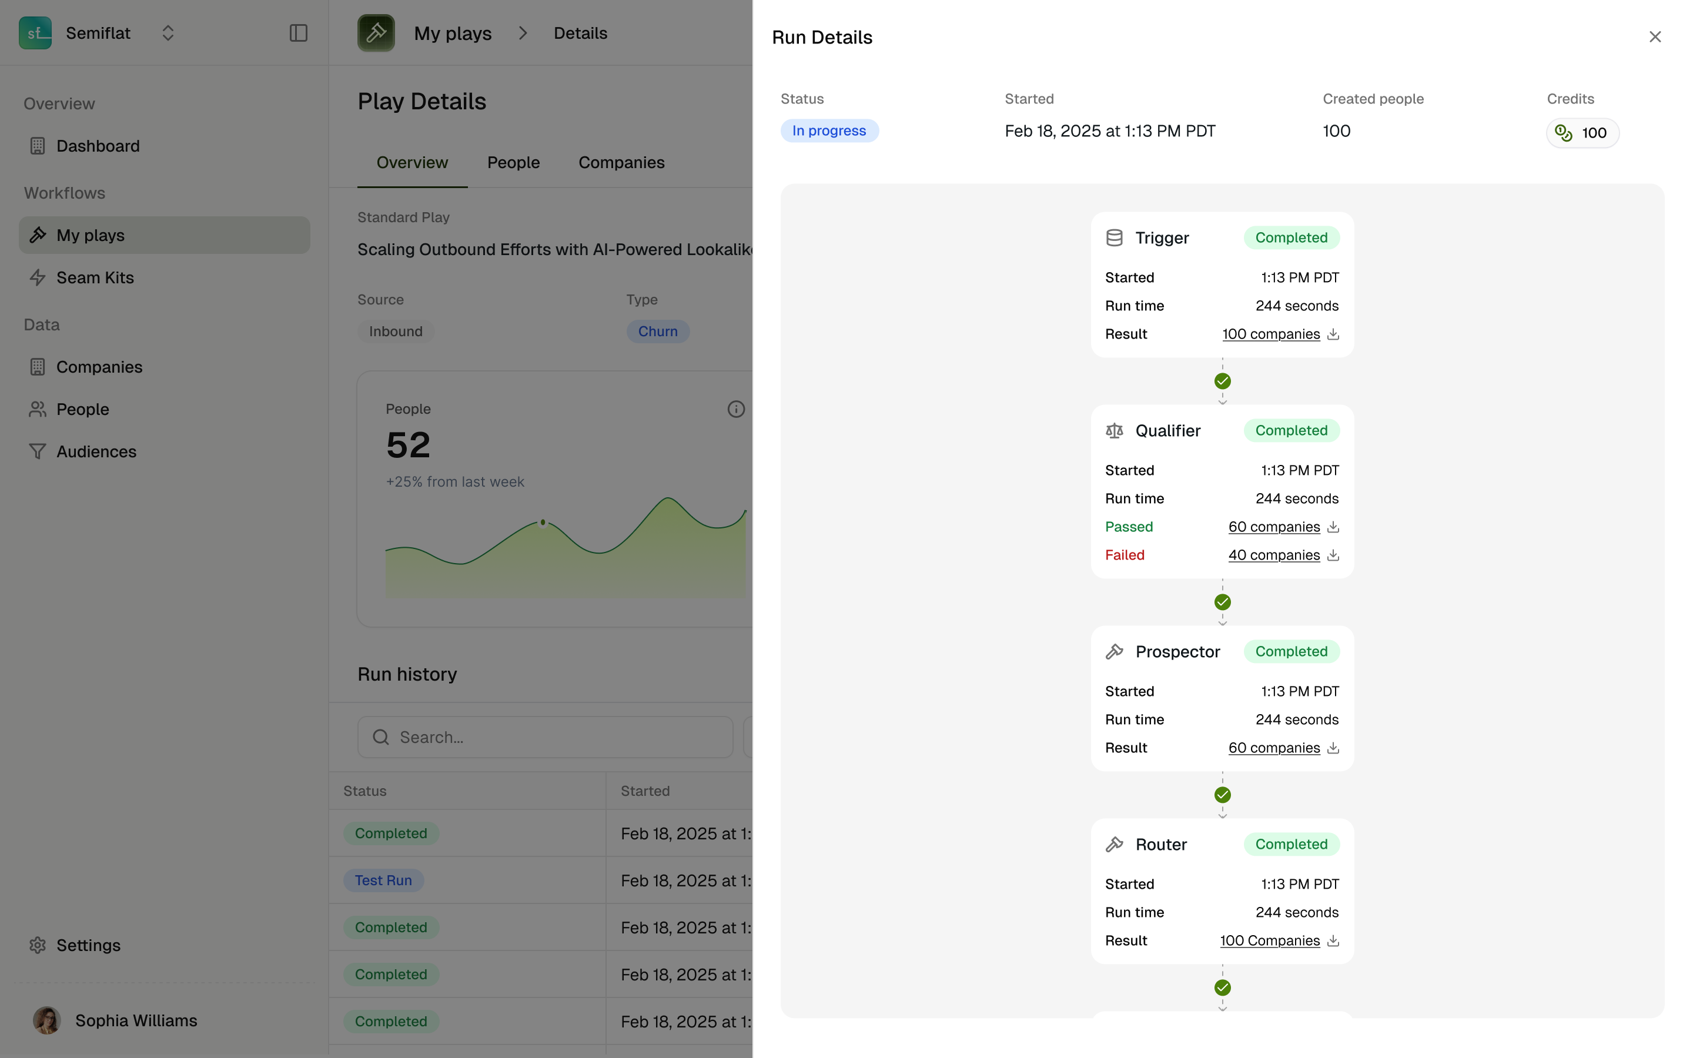Download the Router result companies file

1333,941
